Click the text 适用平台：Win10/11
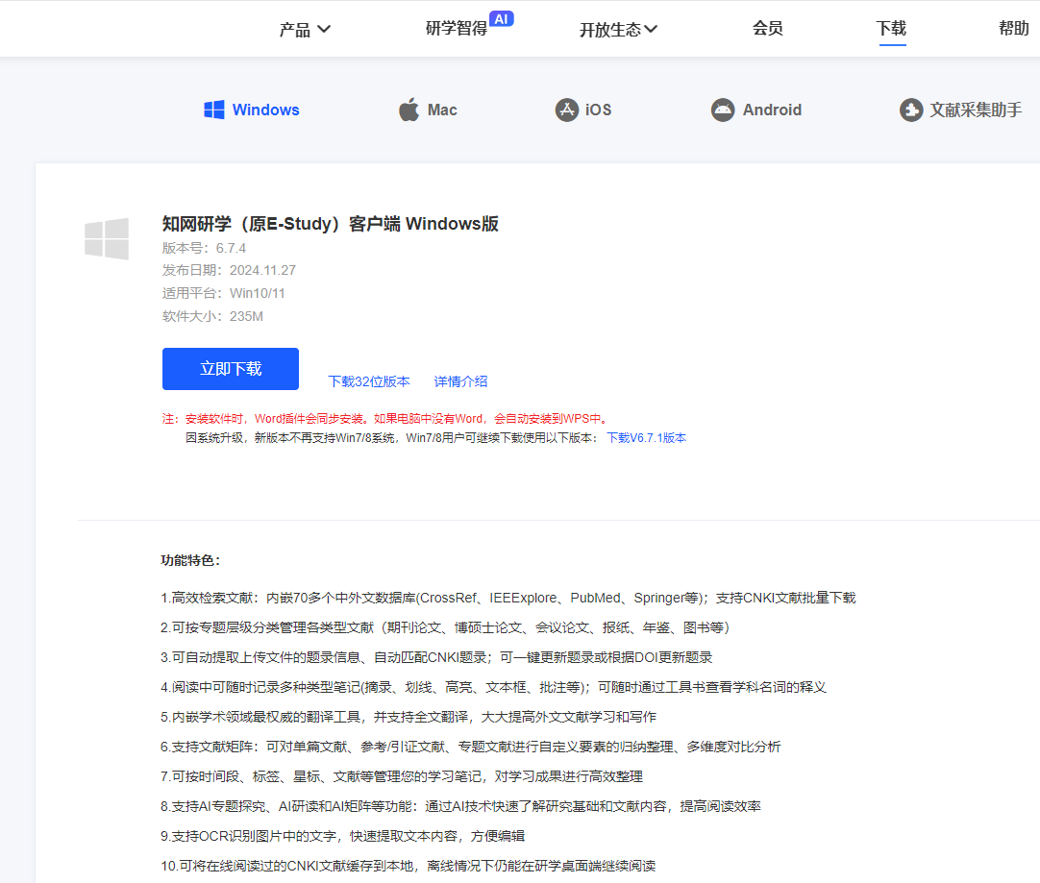Image resolution: width=1040 pixels, height=883 pixels. (224, 293)
